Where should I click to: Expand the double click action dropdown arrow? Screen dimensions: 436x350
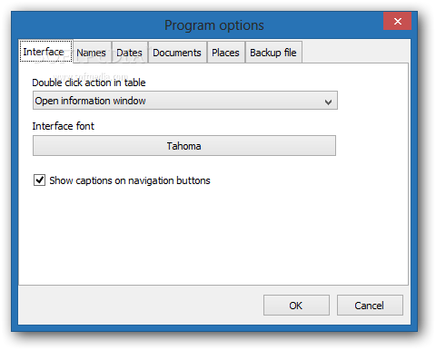pyautogui.click(x=328, y=102)
